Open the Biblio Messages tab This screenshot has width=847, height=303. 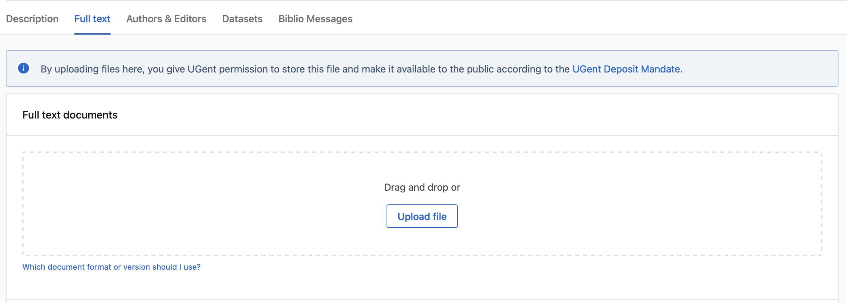[x=315, y=19]
